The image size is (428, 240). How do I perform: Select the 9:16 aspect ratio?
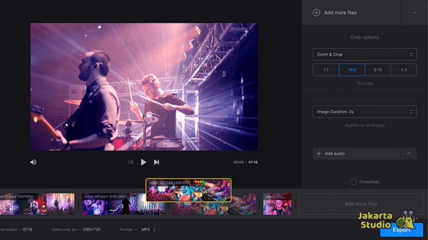(x=378, y=70)
